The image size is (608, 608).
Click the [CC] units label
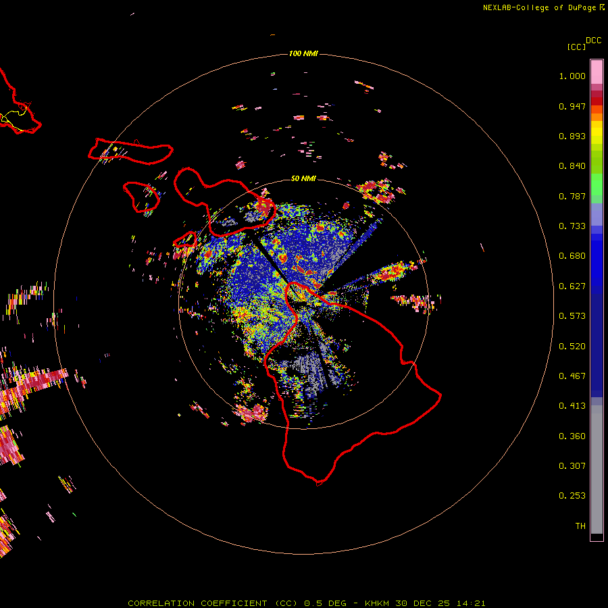[x=577, y=47]
